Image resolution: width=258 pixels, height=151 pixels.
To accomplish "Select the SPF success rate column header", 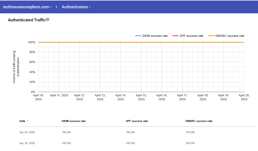I will coord(137,121).
